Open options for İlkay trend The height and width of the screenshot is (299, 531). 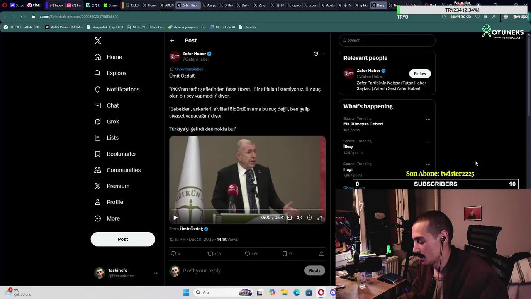pos(428,142)
